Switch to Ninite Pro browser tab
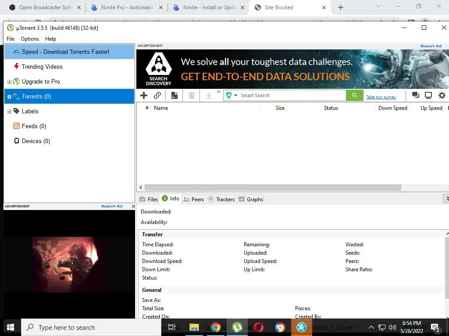 [127, 7]
